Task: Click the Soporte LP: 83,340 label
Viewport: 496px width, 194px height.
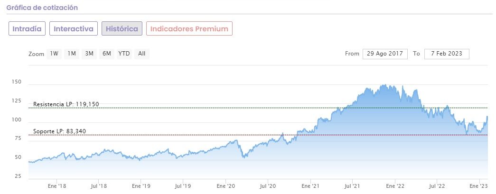Action: point(59,131)
